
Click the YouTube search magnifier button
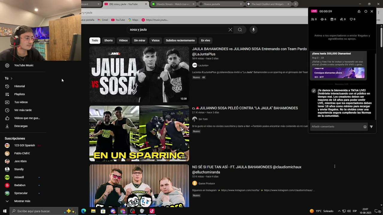point(240,30)
